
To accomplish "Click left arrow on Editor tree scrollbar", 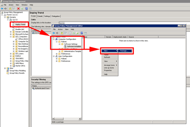I will [x=54, y=119].
